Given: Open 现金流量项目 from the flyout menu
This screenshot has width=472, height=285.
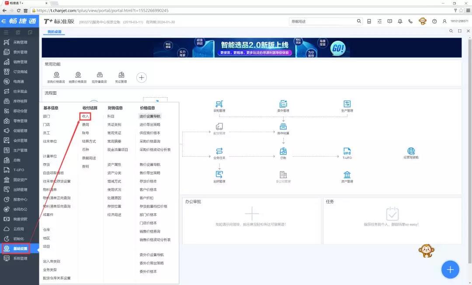Looking at the screenshot, I should tap(118, 150).
